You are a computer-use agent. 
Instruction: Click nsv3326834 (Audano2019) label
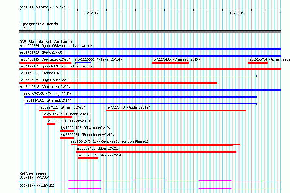(x=69, y=121)
